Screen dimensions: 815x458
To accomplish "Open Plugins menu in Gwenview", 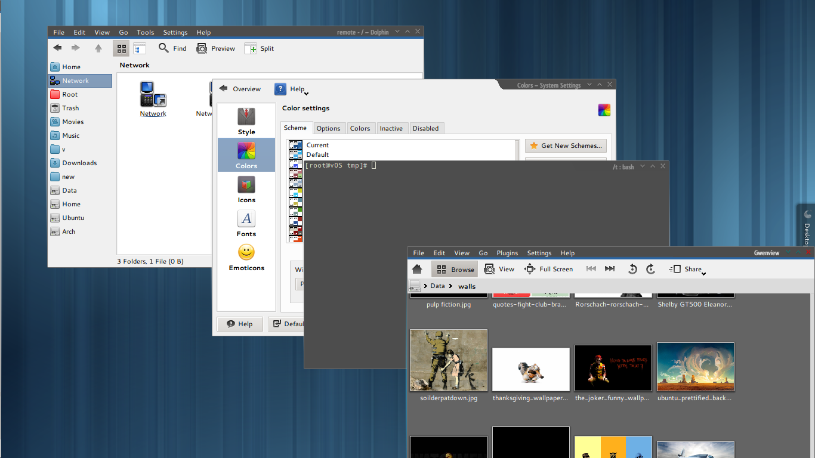I will pos(507,253).
